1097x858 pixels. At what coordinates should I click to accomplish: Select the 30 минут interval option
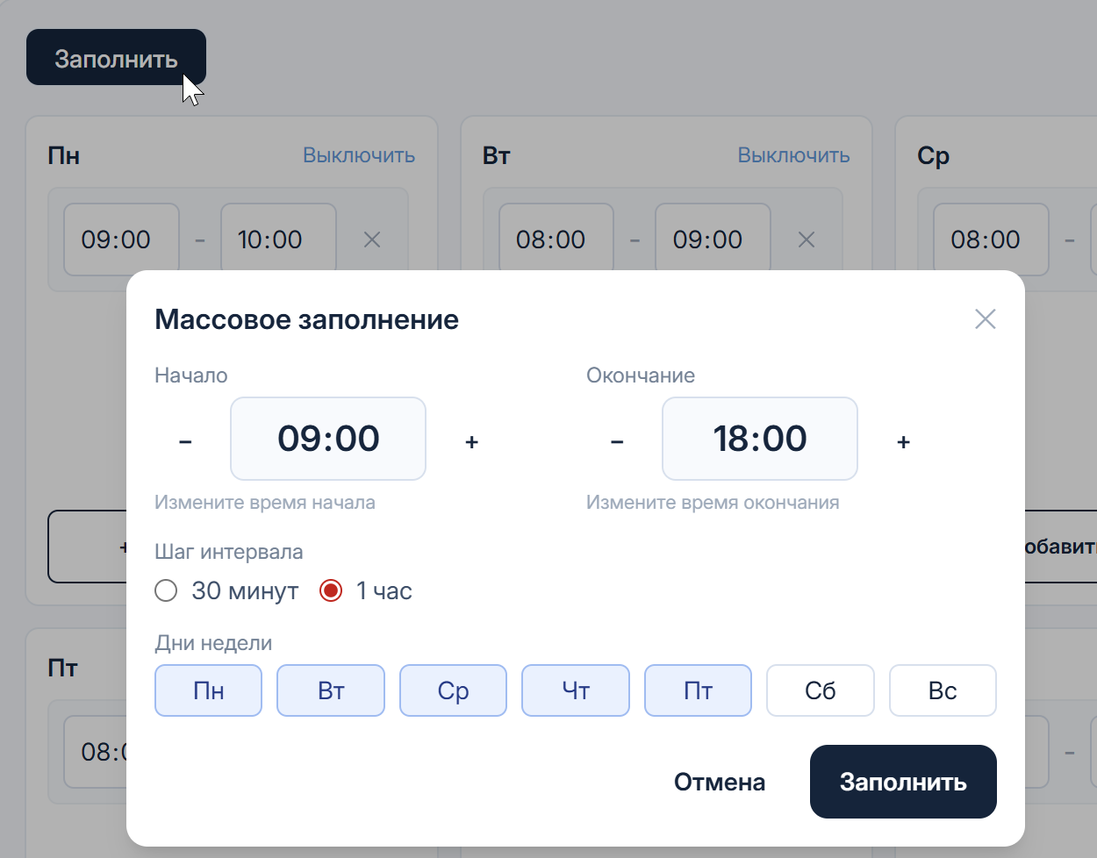tap(167, 591)
